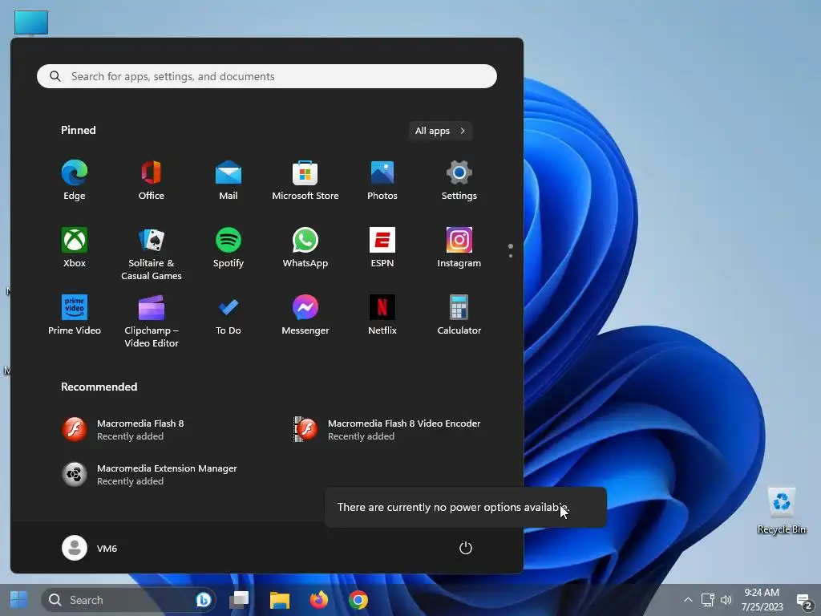Launch Firefox from the taskbar
Image resolution: width=821 pixels, height=616 pixels.
pyautogui.click(x=319, y=600)
